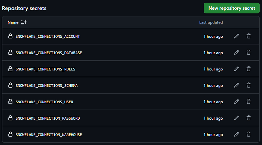This screenshot has width=262, height=145.
Task: Edit the SNOWFLAKE_CONNECTIONS_DATABASE secret
Action: (x=236, y=53)
